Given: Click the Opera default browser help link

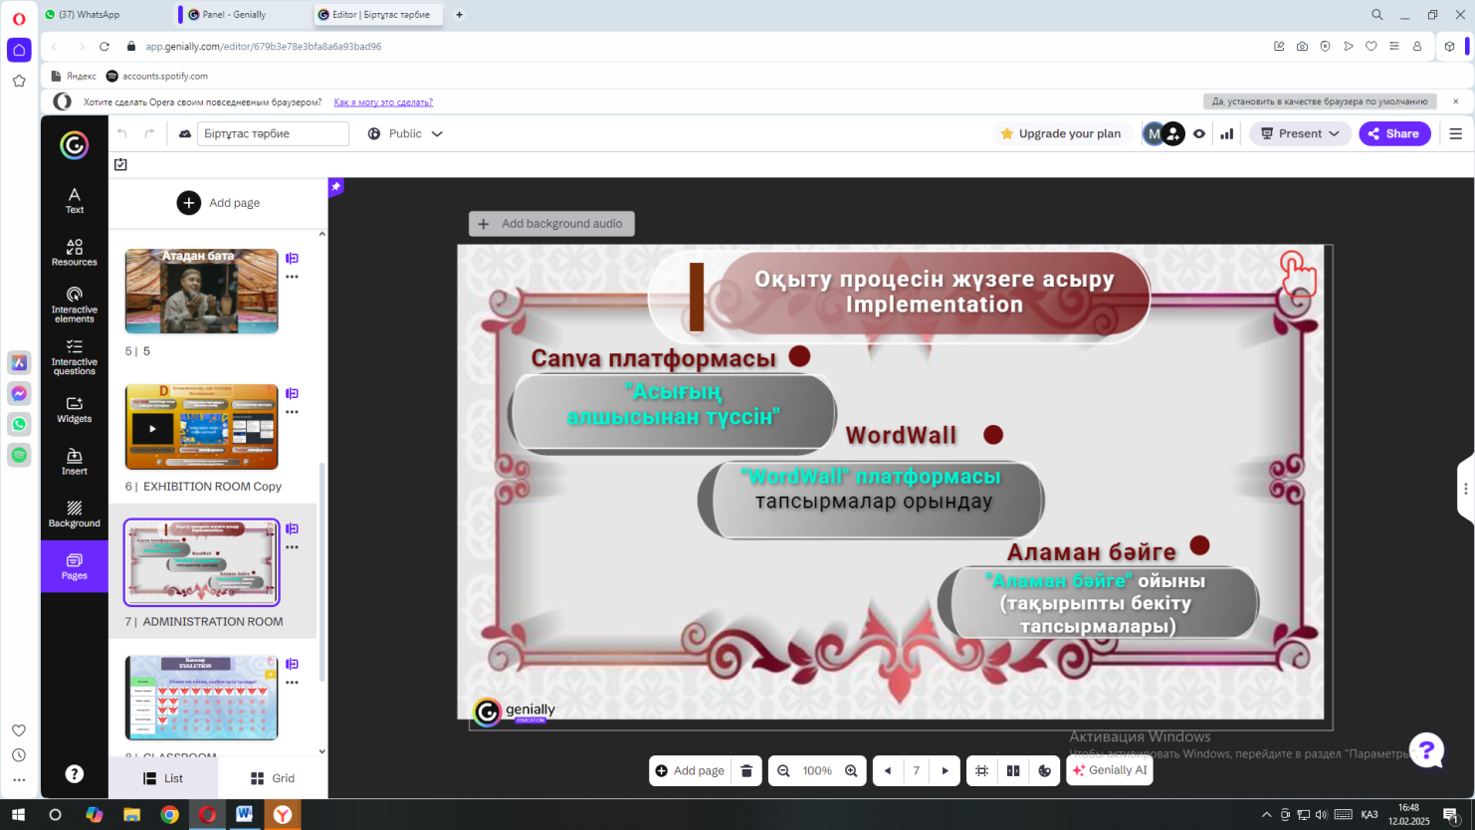Looking at the screenshot, I should pyautogui.click(x=383, y=102).
